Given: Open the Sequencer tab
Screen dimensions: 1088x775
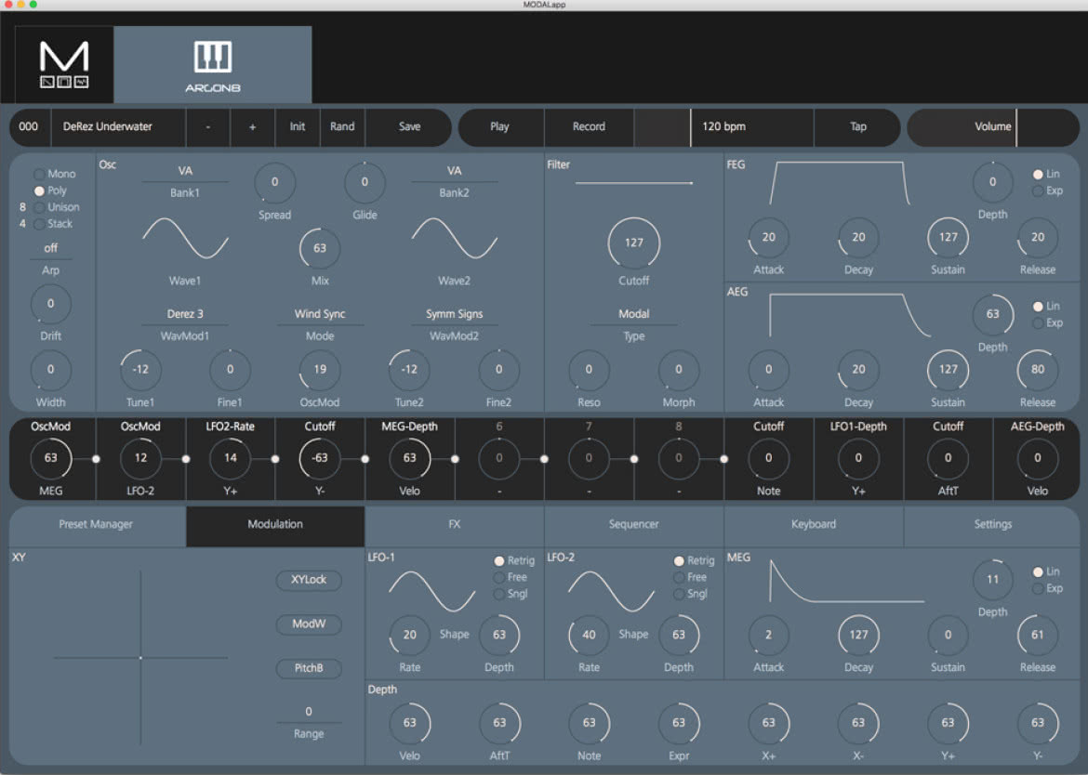Looking at the screenshot, I should pos(634,525).
